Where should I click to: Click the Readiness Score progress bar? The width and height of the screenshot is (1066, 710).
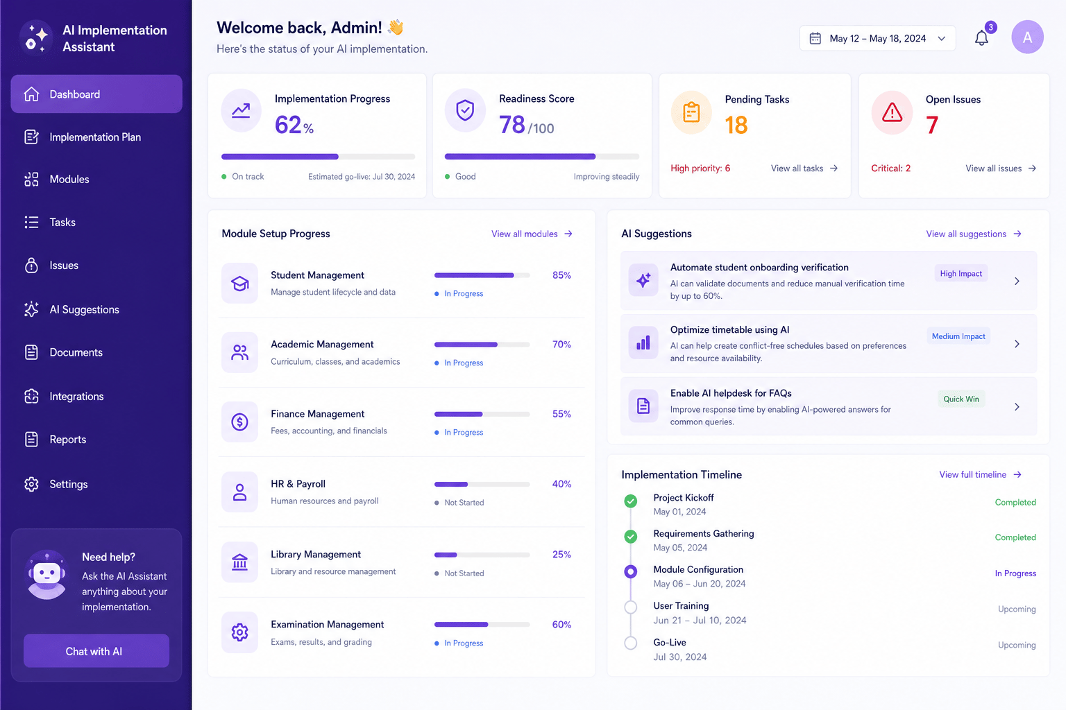[x=542, y=157]
